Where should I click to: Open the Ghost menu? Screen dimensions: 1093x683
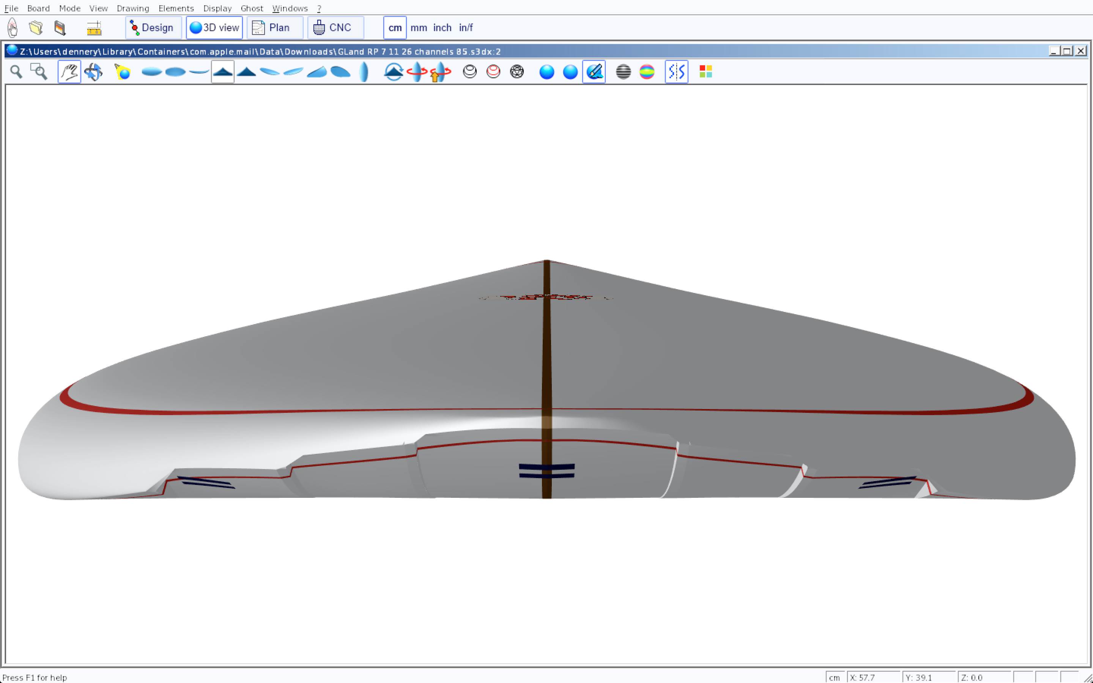tap(252, 8)
